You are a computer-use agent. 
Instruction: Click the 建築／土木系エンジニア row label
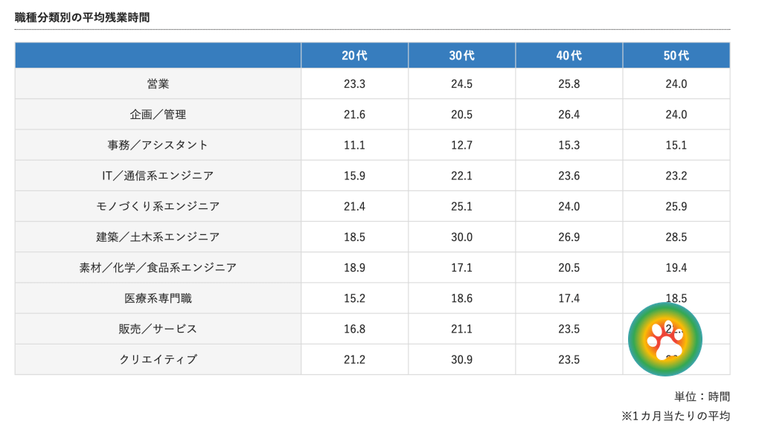click(158, 237)
